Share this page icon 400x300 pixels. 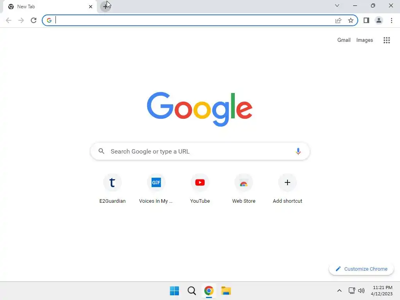[338, 20]
